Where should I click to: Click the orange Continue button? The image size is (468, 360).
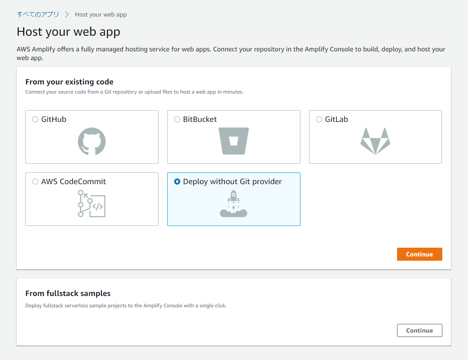coord(419,254)
